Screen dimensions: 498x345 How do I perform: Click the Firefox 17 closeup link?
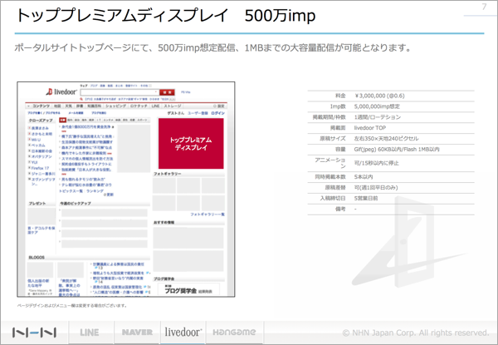(x=40, y=168)
